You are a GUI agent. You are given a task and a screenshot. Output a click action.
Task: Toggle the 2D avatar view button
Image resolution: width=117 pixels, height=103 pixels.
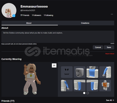(x=54, y=65)
